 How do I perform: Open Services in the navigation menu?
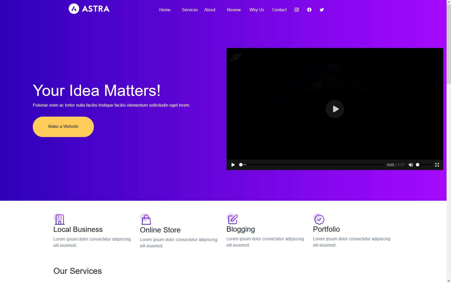[190, 10]
